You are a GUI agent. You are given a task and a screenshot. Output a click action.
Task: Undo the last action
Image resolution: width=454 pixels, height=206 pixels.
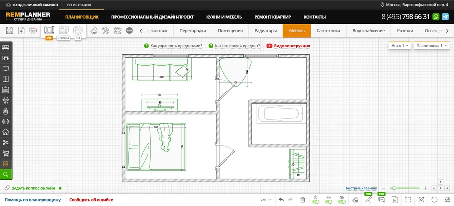[281, 200]
